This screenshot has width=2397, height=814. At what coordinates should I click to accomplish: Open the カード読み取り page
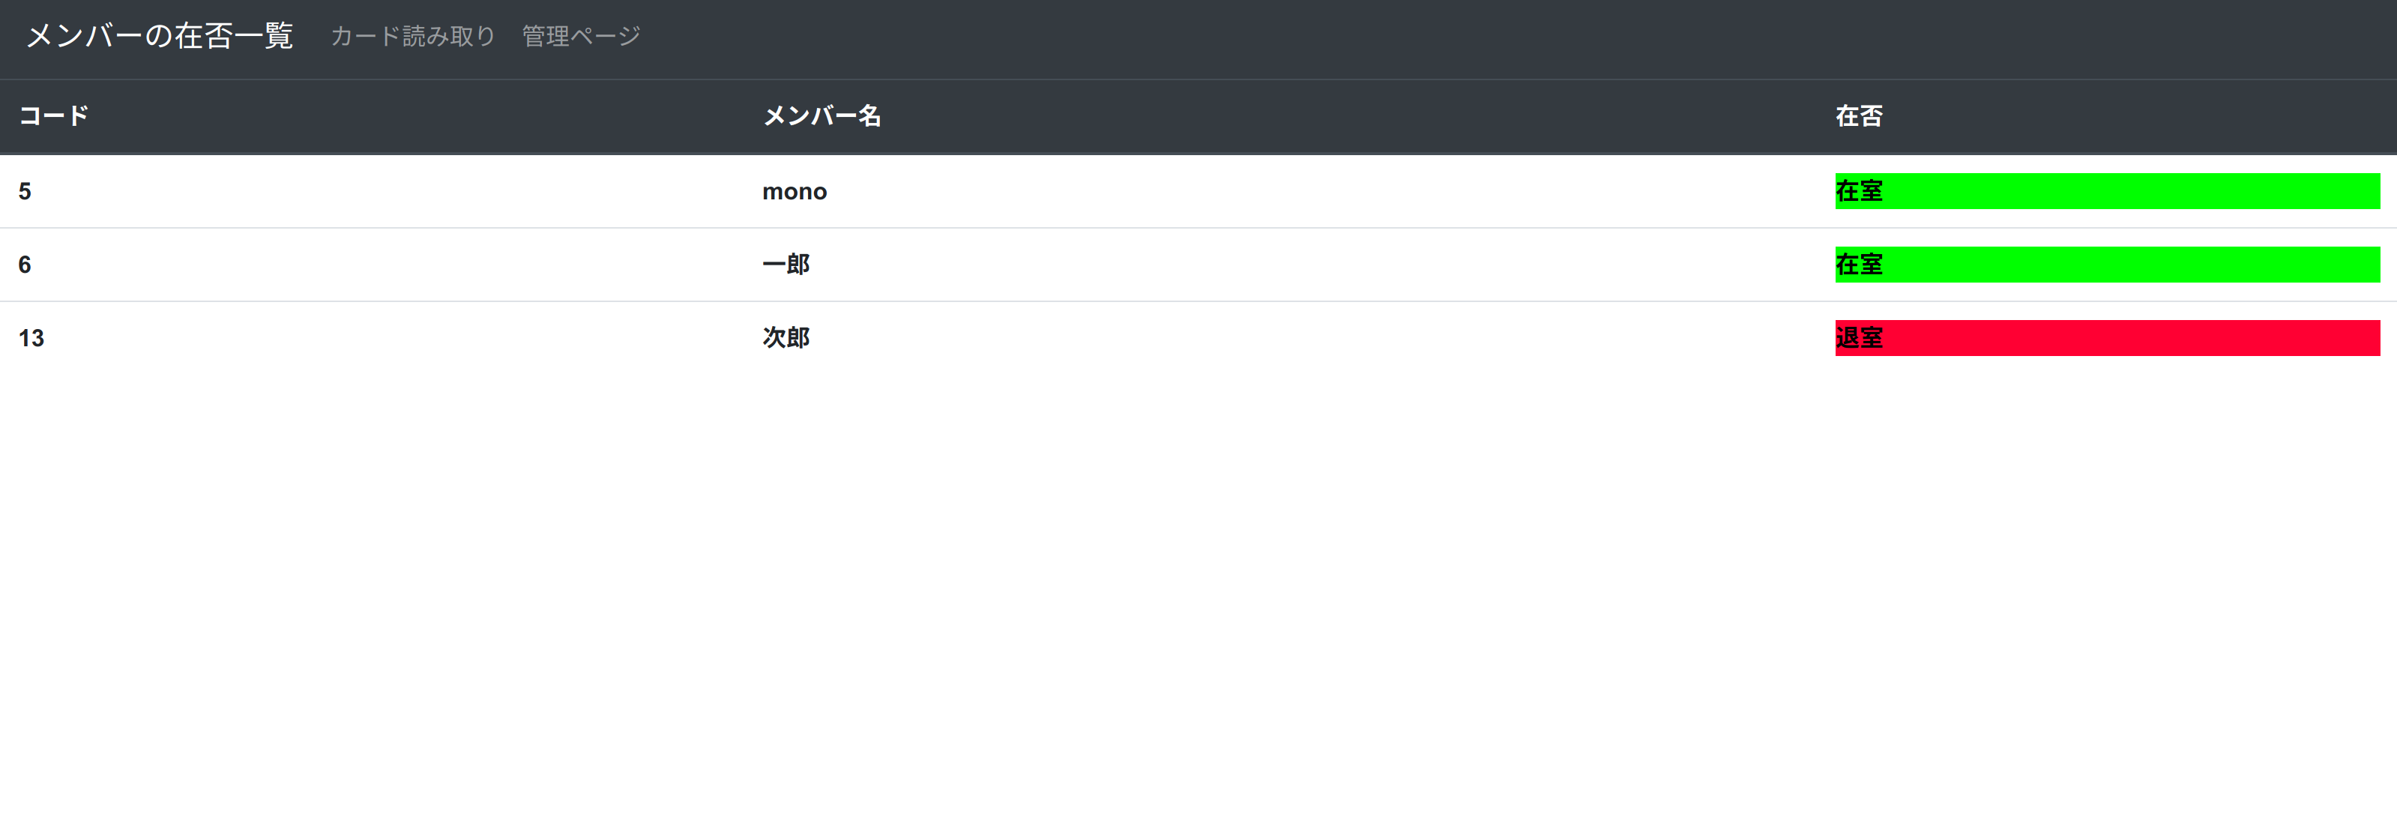[412, 36]
